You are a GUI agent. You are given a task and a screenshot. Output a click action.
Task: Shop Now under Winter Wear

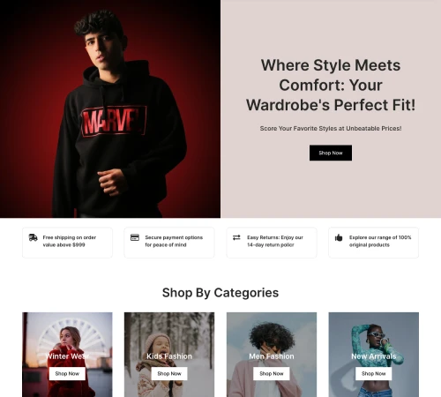(67, 373)
